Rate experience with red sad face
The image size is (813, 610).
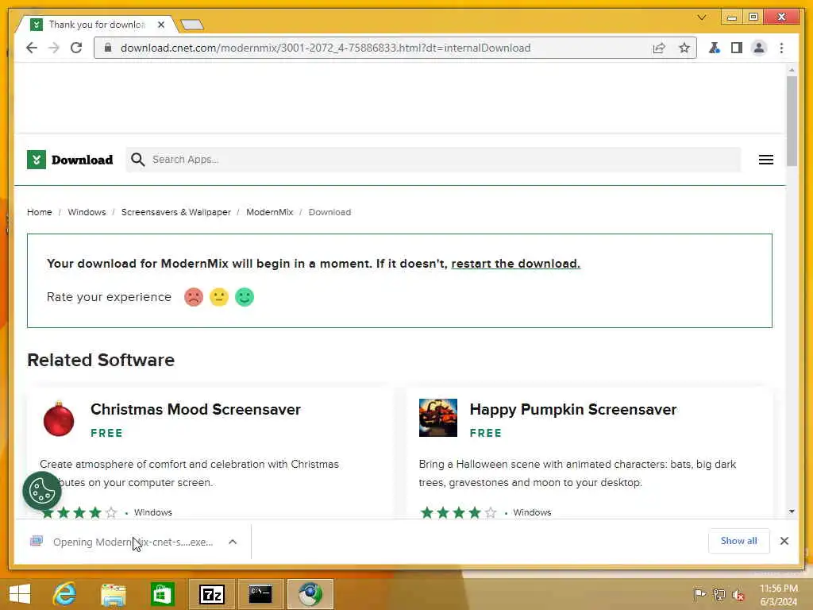pos(194,297)
